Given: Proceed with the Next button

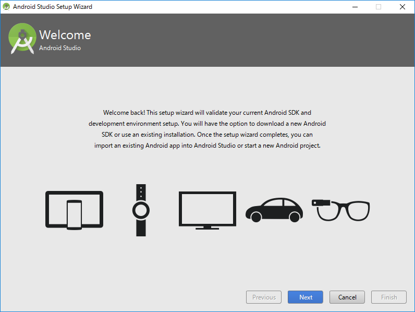Looking at the screenshot, I should (306, 297).
